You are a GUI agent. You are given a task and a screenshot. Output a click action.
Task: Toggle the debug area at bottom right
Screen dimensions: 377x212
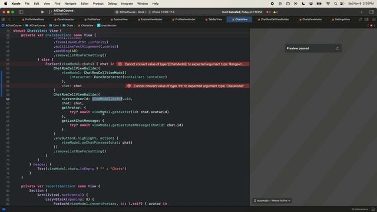pyautogui.click(x=373, y=210)
